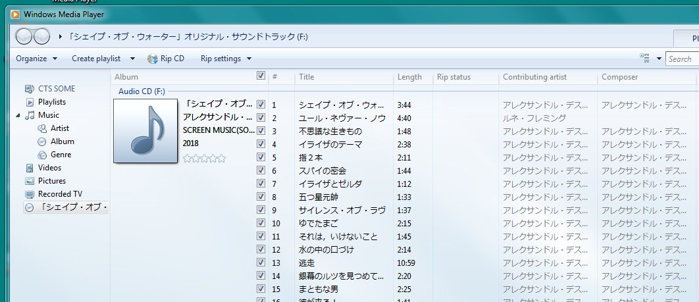The image size is (699, 302).
Task: Select track titled 五つ星元帥
Action: 319,197
